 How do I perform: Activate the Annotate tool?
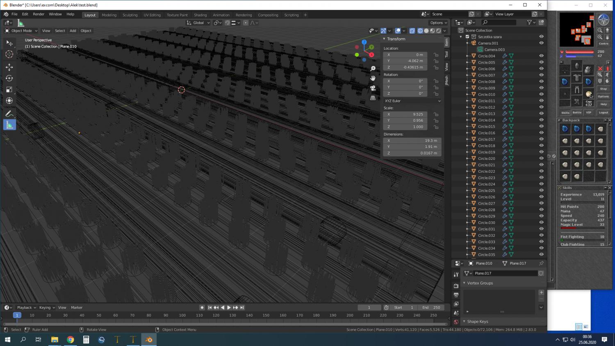[9, 114]
